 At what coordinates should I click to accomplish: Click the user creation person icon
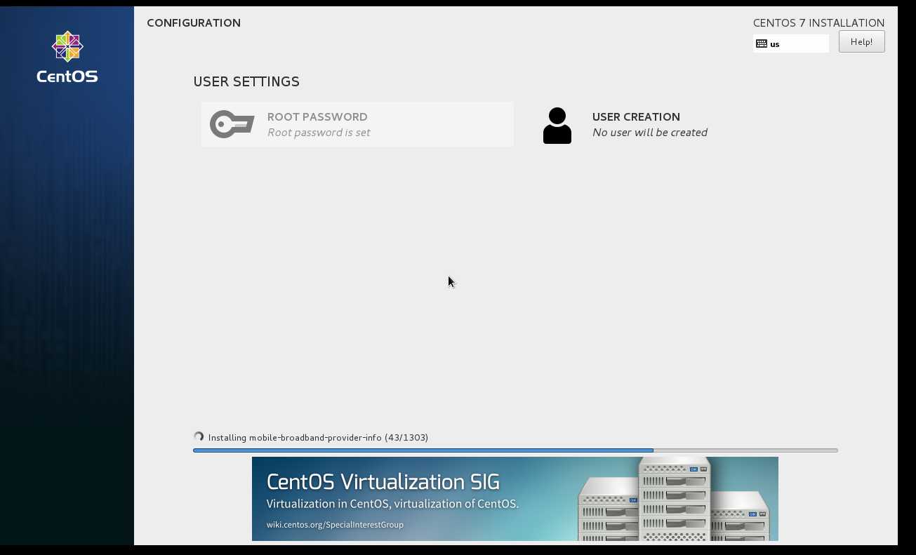(x=557, y=126)
